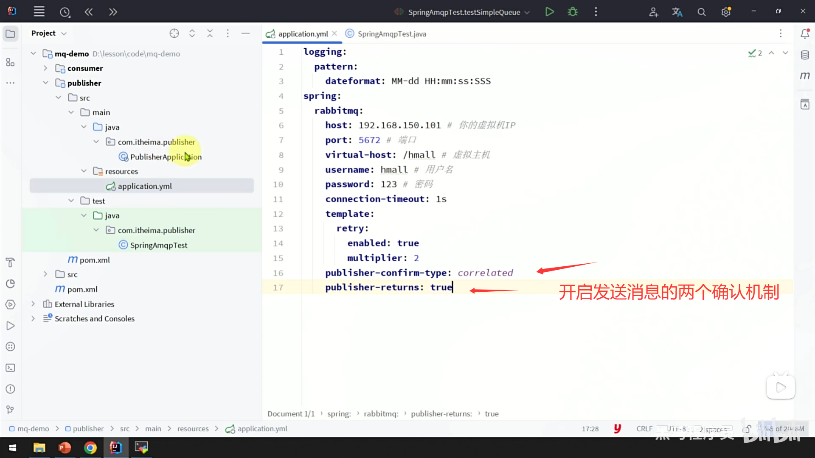The width and height of the screenshot is (815, 458).
Task: Toggle read-only lock in status bar
Action: click(748, 429)
